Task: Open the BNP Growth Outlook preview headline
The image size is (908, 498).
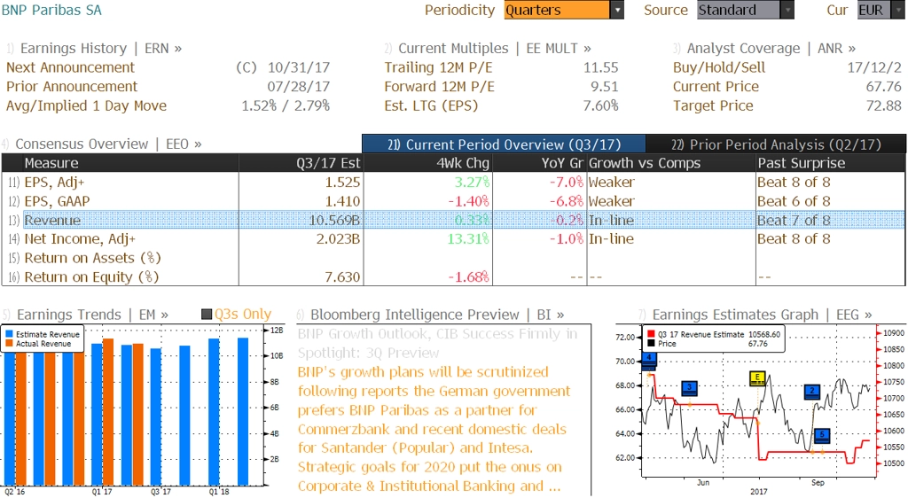Action: click(437, 343)
